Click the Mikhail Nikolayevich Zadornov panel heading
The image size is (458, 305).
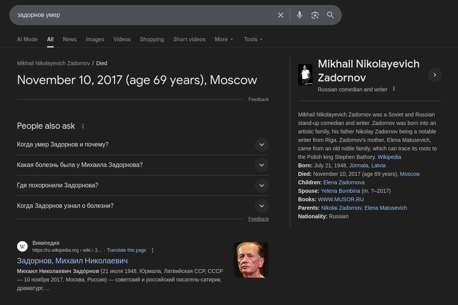pos(368,71)
